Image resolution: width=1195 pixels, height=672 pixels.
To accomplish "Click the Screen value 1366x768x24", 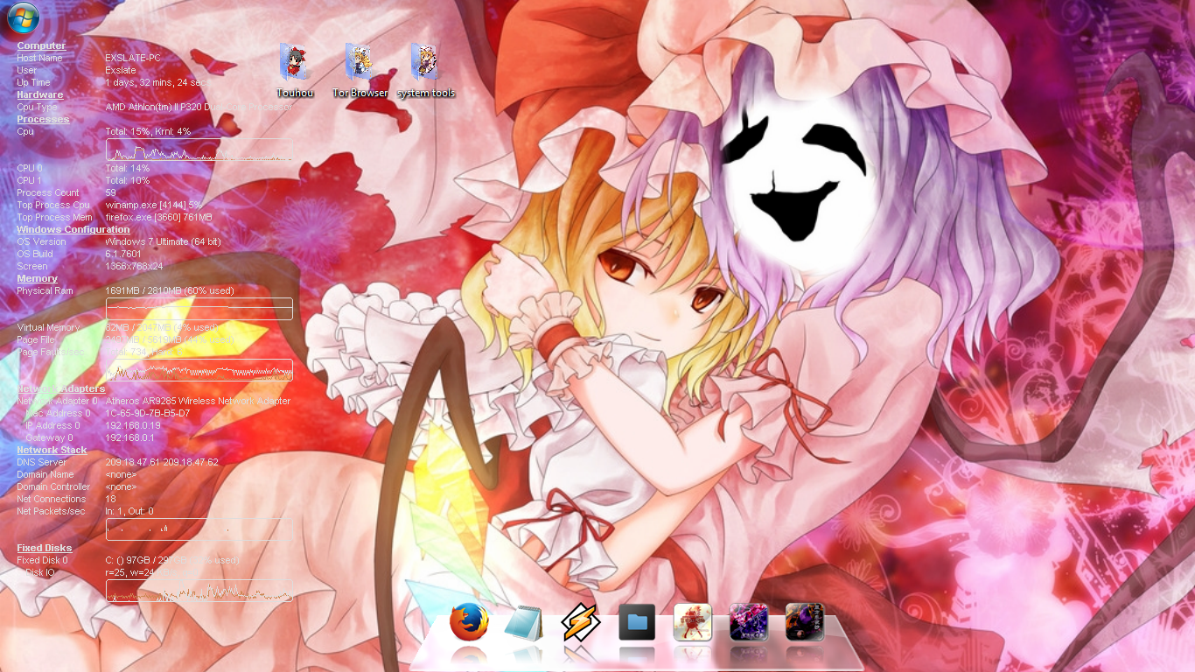I will point(134,266).
